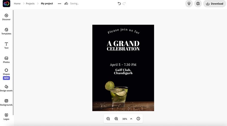Click the 38% zoom value
This screenshot has width=227, height=126.
point(124,119)
